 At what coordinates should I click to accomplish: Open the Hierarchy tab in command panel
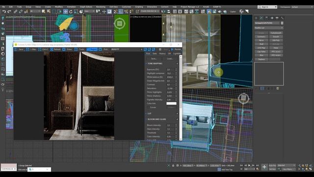pos(266,18)
